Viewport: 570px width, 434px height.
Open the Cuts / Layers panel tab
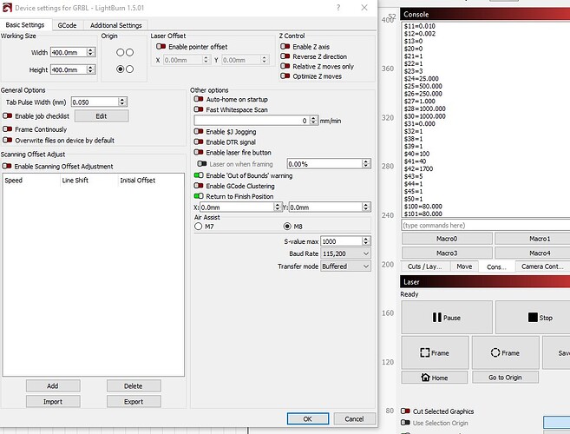coord(424,266)
